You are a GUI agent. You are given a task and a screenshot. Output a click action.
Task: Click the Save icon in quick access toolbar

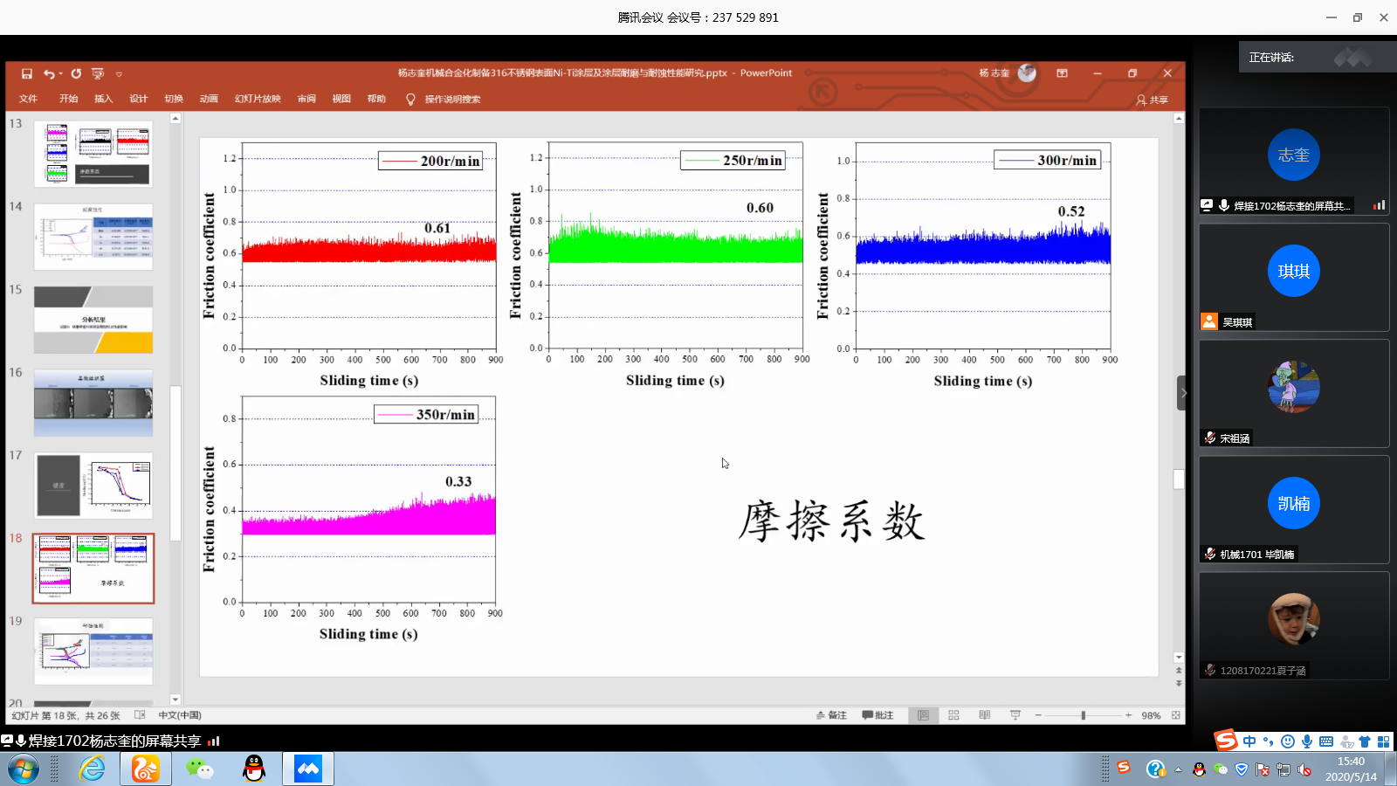pyautogui.click(x=27, y=74)
